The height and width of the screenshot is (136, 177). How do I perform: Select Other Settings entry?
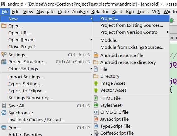tap(46, 69)
